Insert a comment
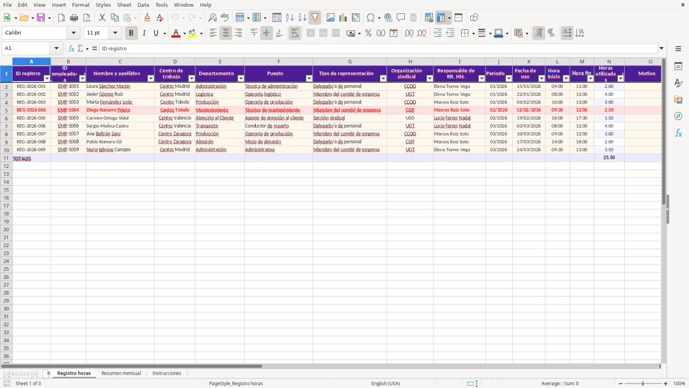The height and width of the screenshot is (388, 689). tap(401, 18)
